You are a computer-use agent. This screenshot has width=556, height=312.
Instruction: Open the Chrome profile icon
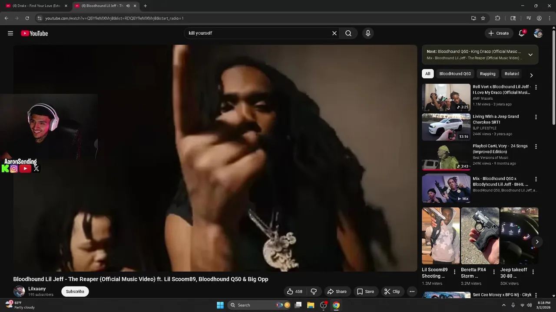pyautogui.click(x=539, y=18)
